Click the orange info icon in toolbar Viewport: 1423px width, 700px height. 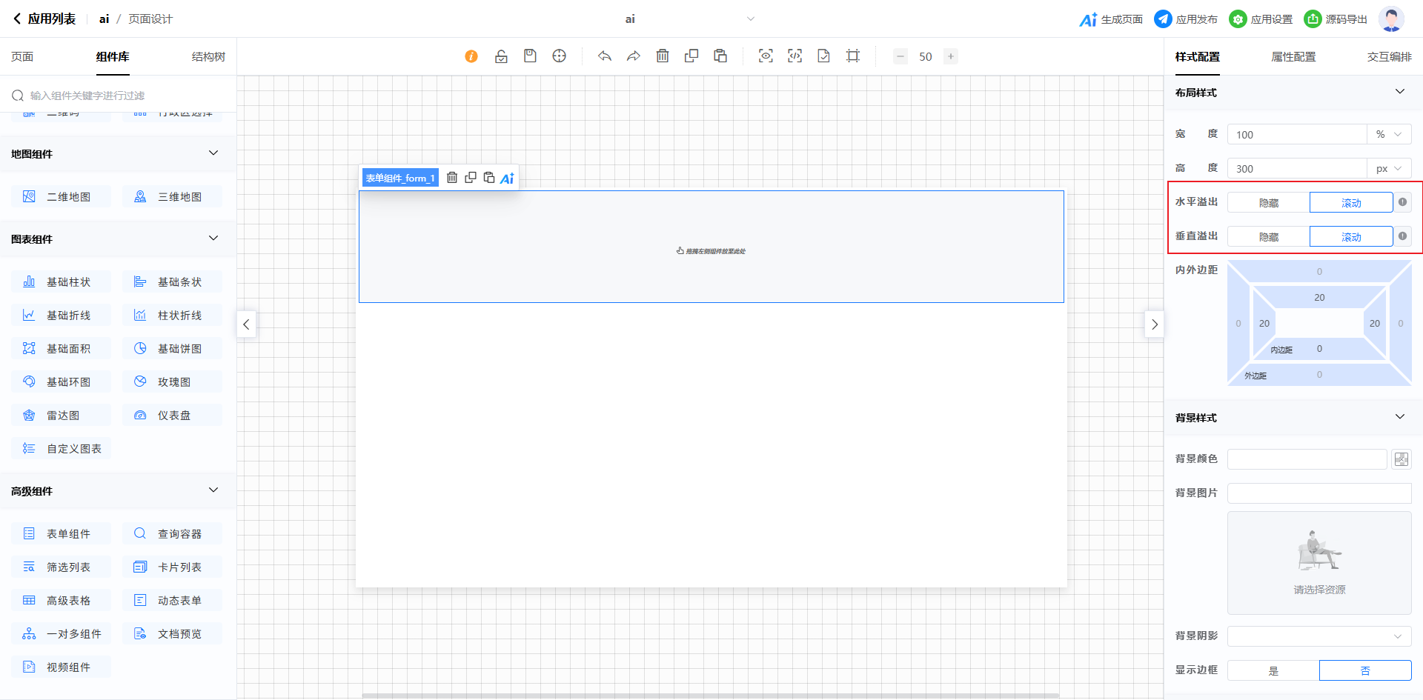click(x=471, y=56)
